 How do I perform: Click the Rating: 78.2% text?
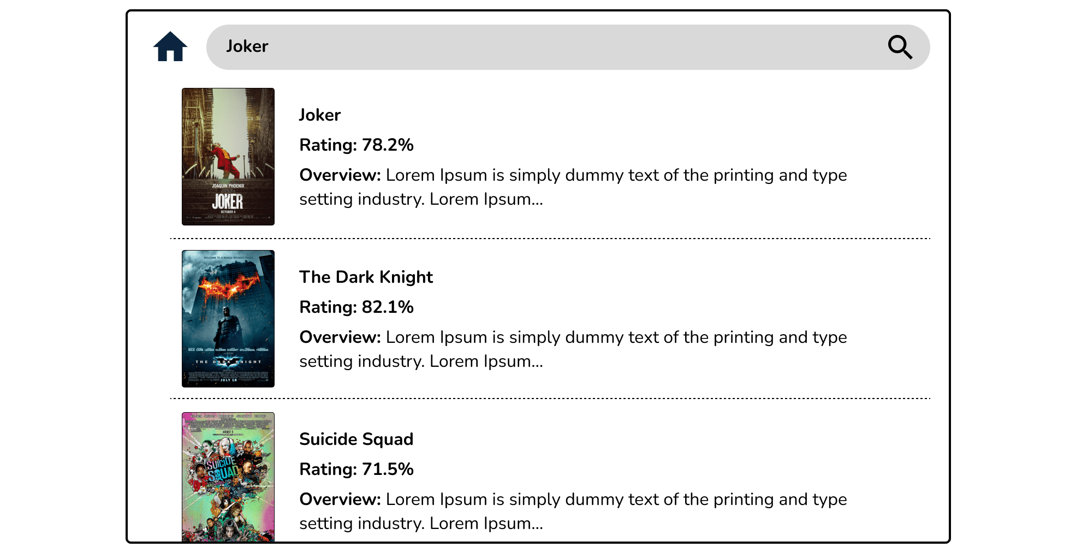click(x=356, y=145)
